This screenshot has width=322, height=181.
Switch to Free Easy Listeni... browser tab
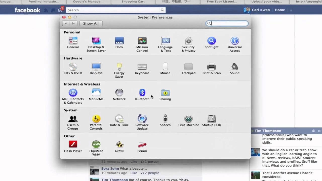click(x=222, y=2)
